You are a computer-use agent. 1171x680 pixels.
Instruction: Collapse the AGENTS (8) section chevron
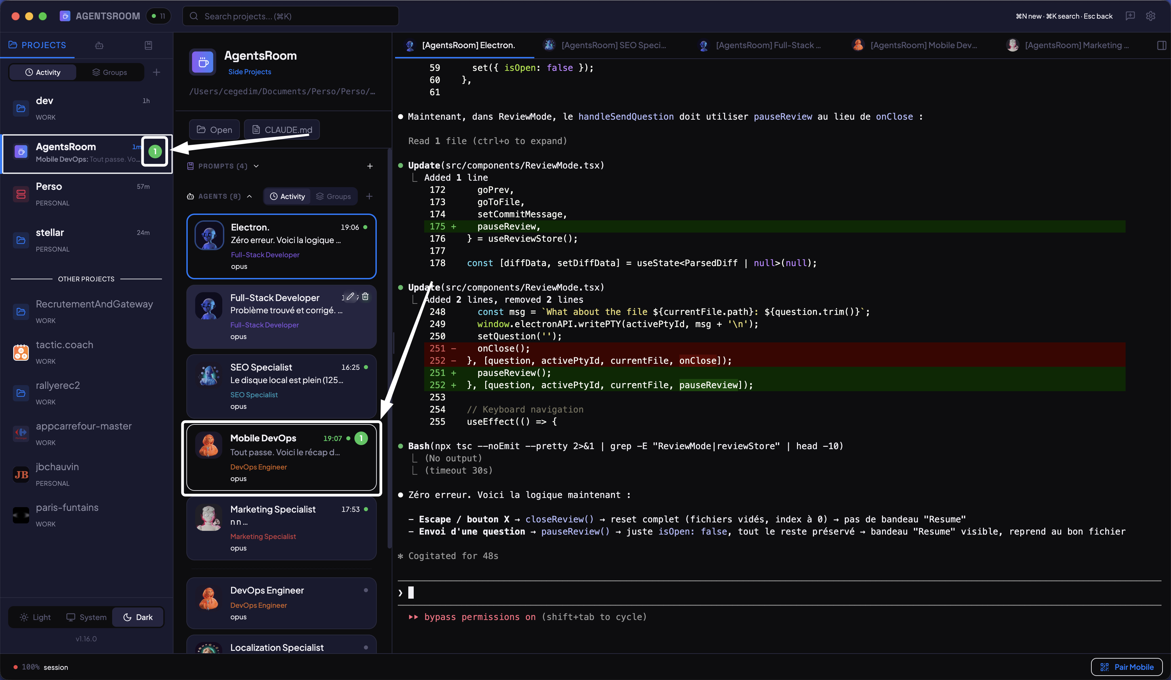point(249,196)
